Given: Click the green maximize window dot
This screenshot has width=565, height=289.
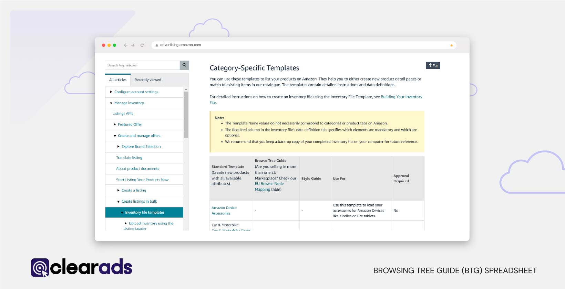Looking at the screenshot, I should click(114, 45).
